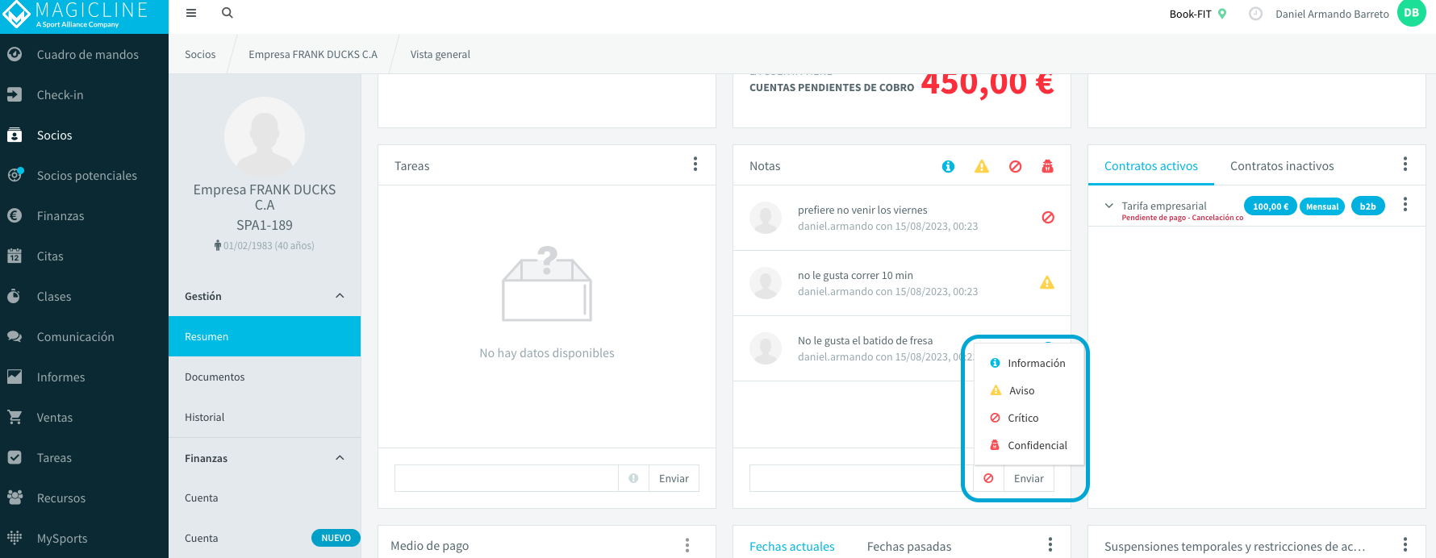Filter notes by Information icon
The image size is (1436, 558).
point(948,166)
